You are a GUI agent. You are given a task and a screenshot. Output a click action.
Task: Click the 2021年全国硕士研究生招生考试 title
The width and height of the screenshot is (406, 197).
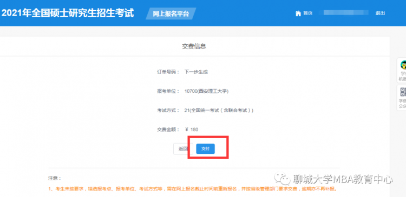tap(68, 13)
